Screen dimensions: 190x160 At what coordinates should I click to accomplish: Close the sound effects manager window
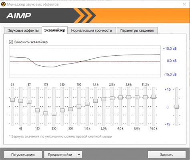pos(184,4)
